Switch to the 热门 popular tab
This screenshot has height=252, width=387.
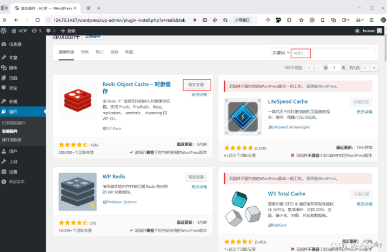(99, 52)
